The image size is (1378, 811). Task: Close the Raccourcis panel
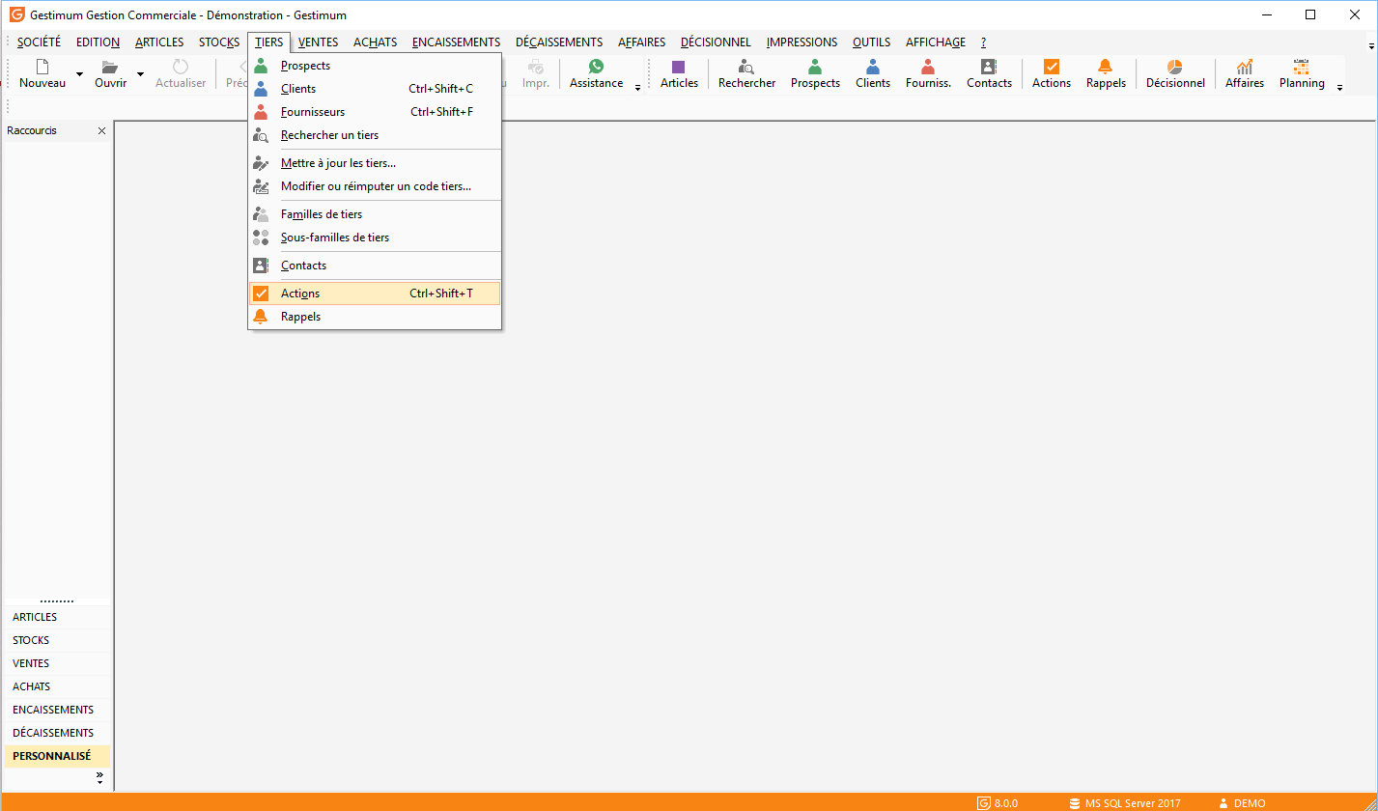(x=101, y=130)
